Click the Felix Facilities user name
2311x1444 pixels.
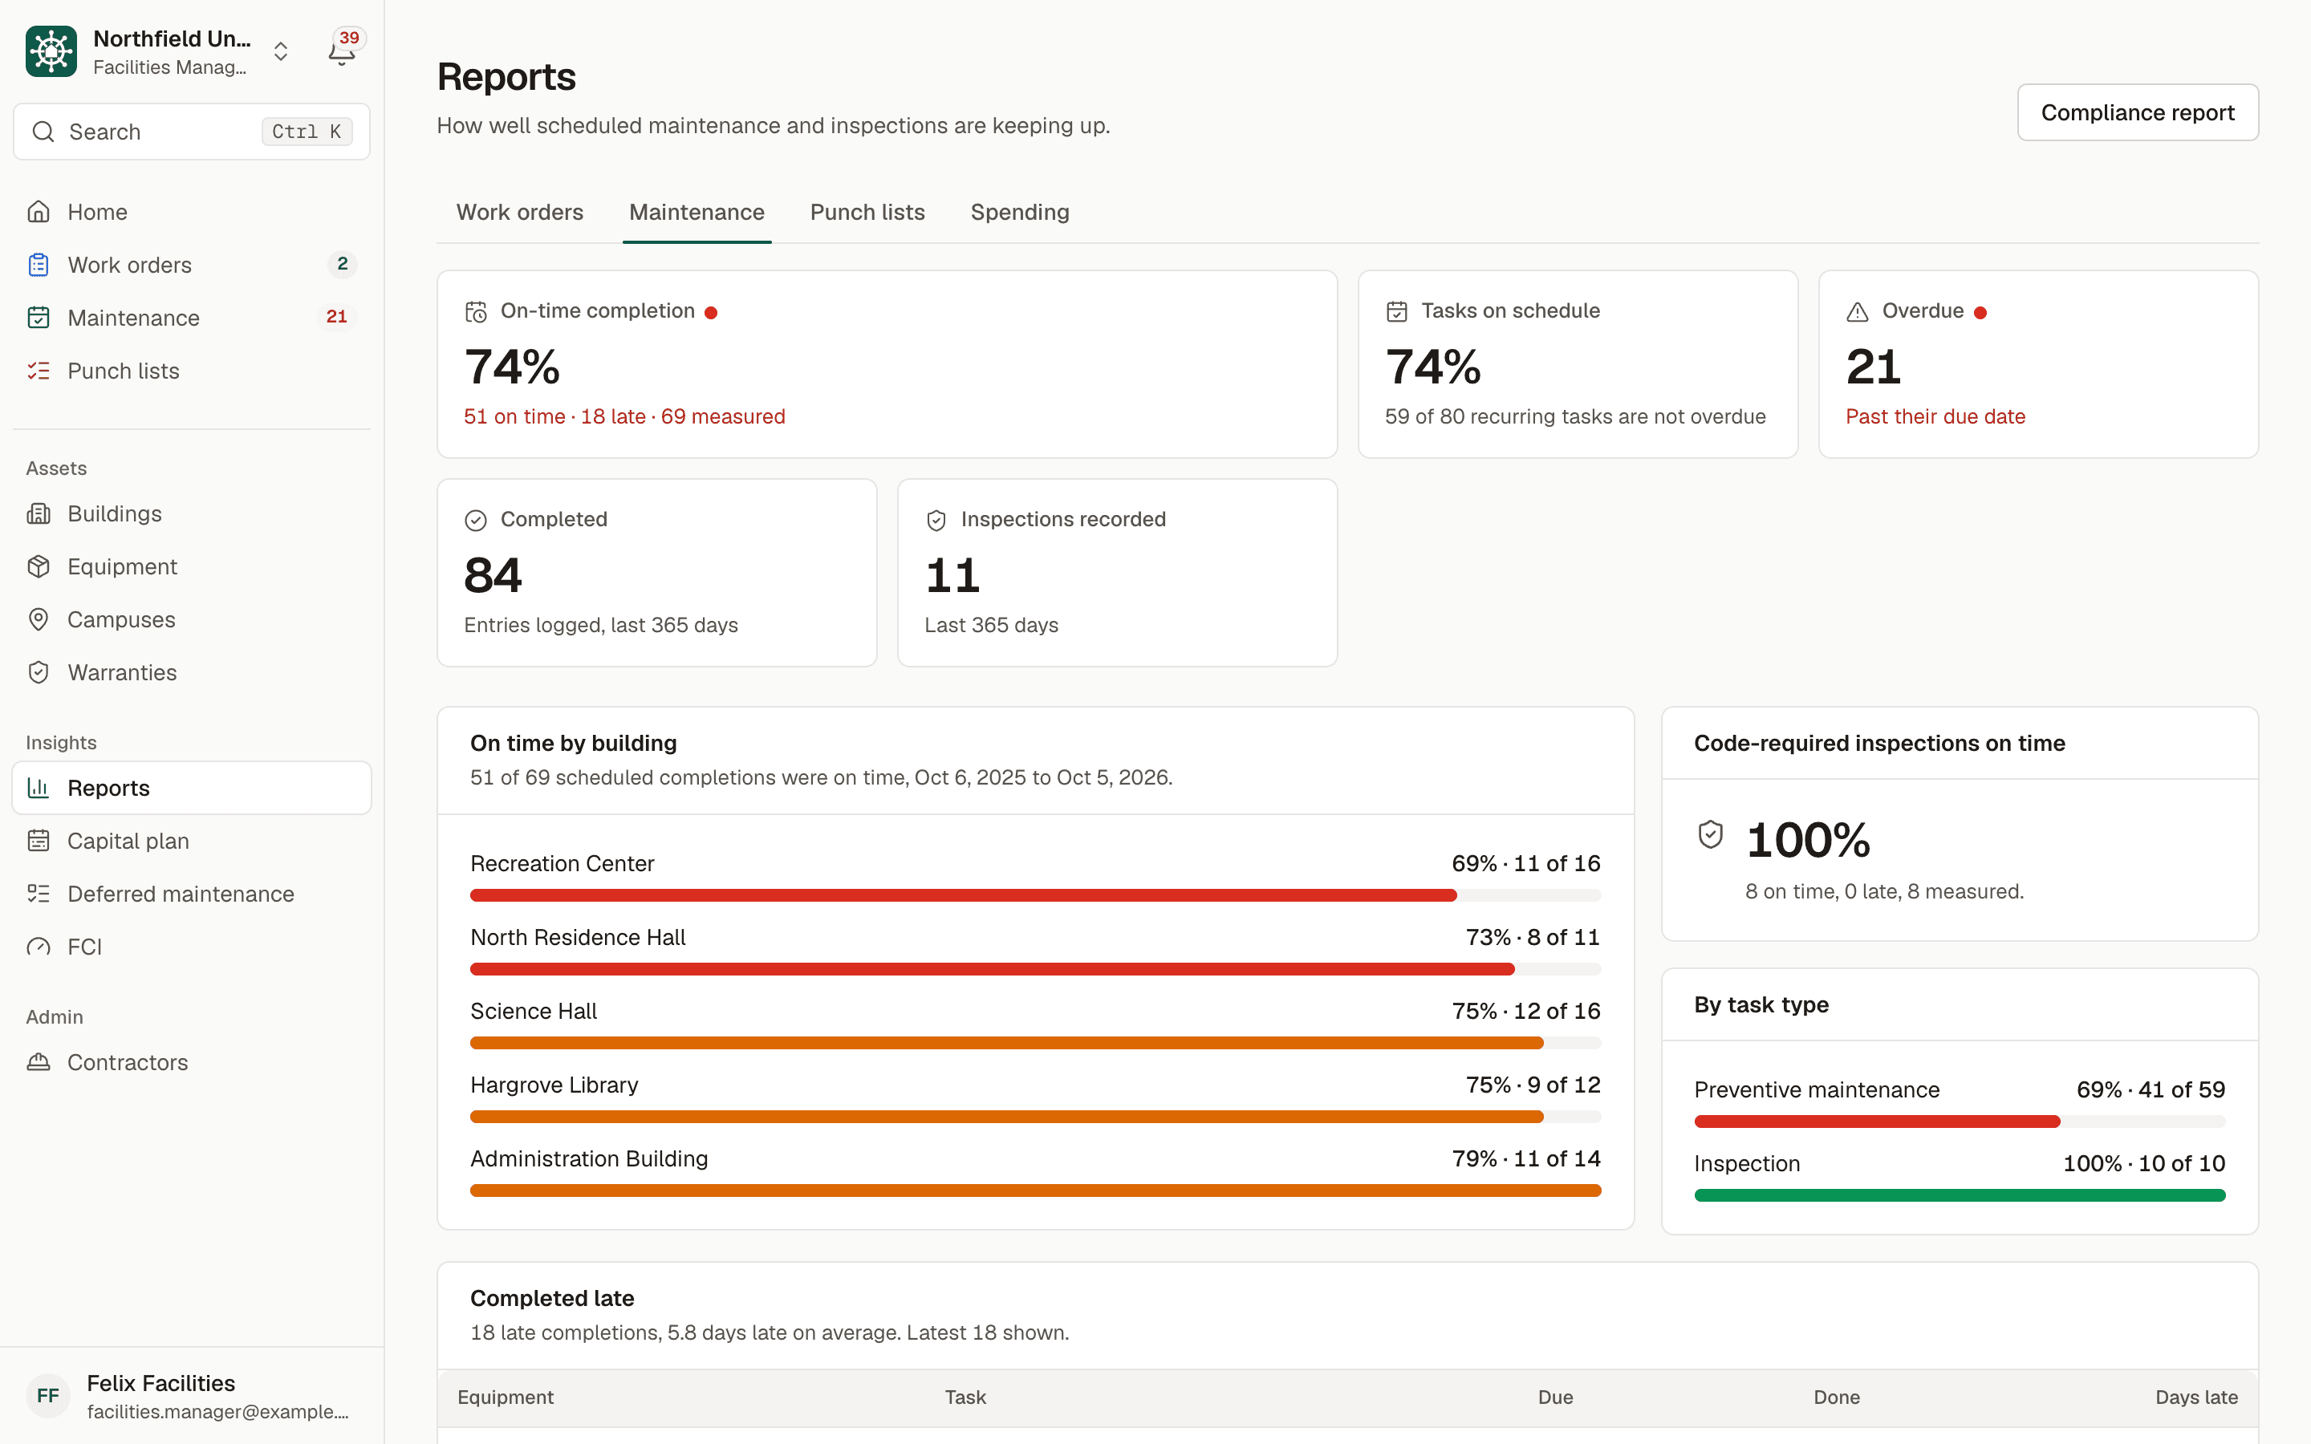click(160, 1383)
